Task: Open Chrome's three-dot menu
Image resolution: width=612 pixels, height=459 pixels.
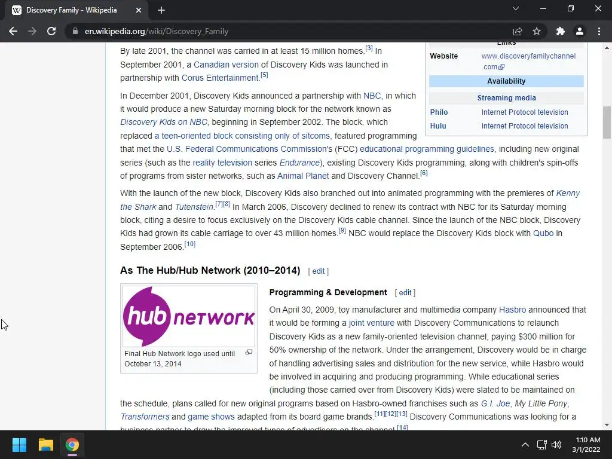Action: pyautogui.click(x=599, y=31)
